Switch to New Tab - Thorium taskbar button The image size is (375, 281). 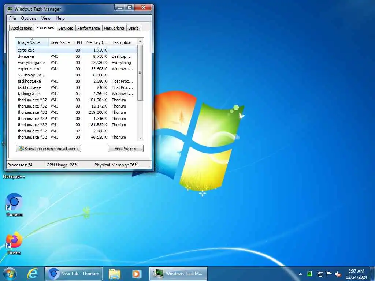pyautogui.click(x=73, y=274)
